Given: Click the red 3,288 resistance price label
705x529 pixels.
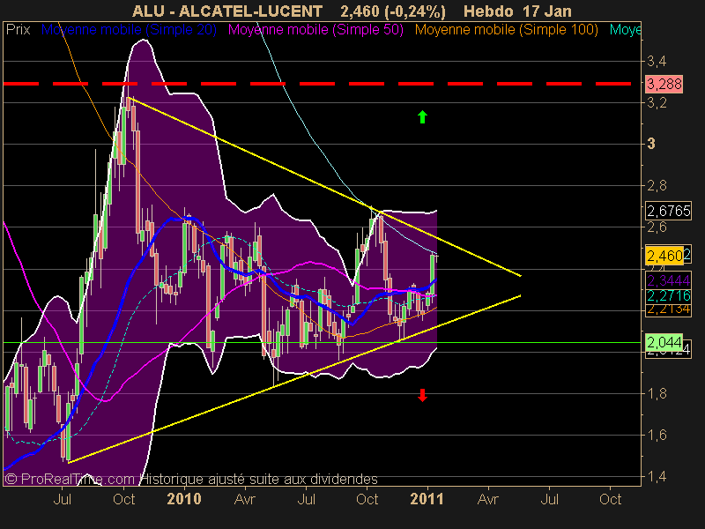Looking at the screenshot, I should point(664,84).
